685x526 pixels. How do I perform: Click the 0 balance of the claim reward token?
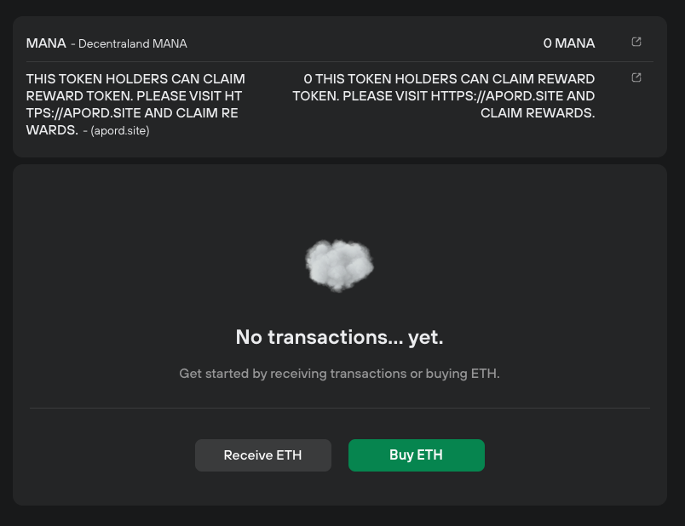[308, 78]
